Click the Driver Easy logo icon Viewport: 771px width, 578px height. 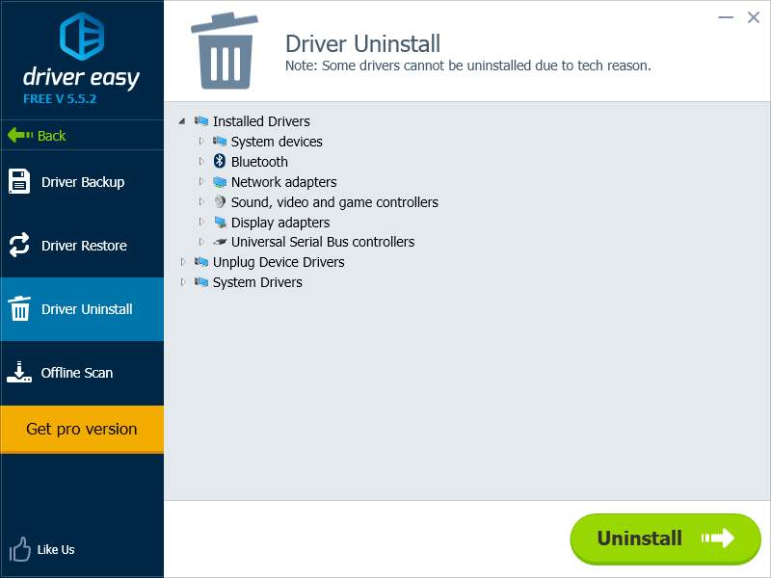(82, 37)
